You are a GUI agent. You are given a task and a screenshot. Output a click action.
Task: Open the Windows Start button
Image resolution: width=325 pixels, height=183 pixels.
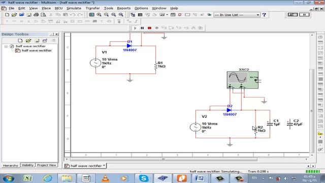pos(9,178)
